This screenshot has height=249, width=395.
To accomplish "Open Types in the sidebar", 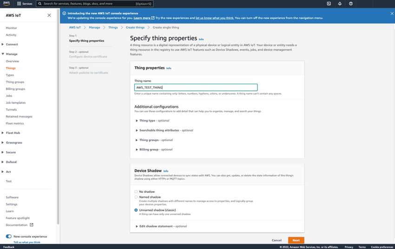I will (x=10, y=75).
